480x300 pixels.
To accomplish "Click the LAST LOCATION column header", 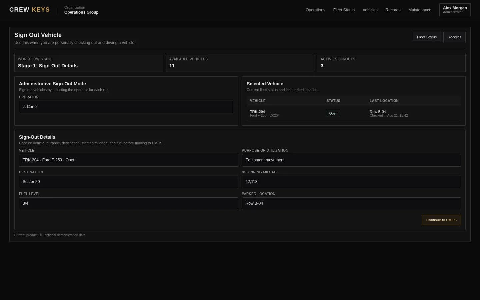I will (x=384, y=101).
